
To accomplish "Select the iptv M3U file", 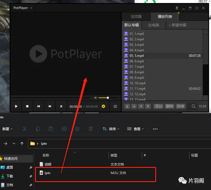I will point(48,173).
